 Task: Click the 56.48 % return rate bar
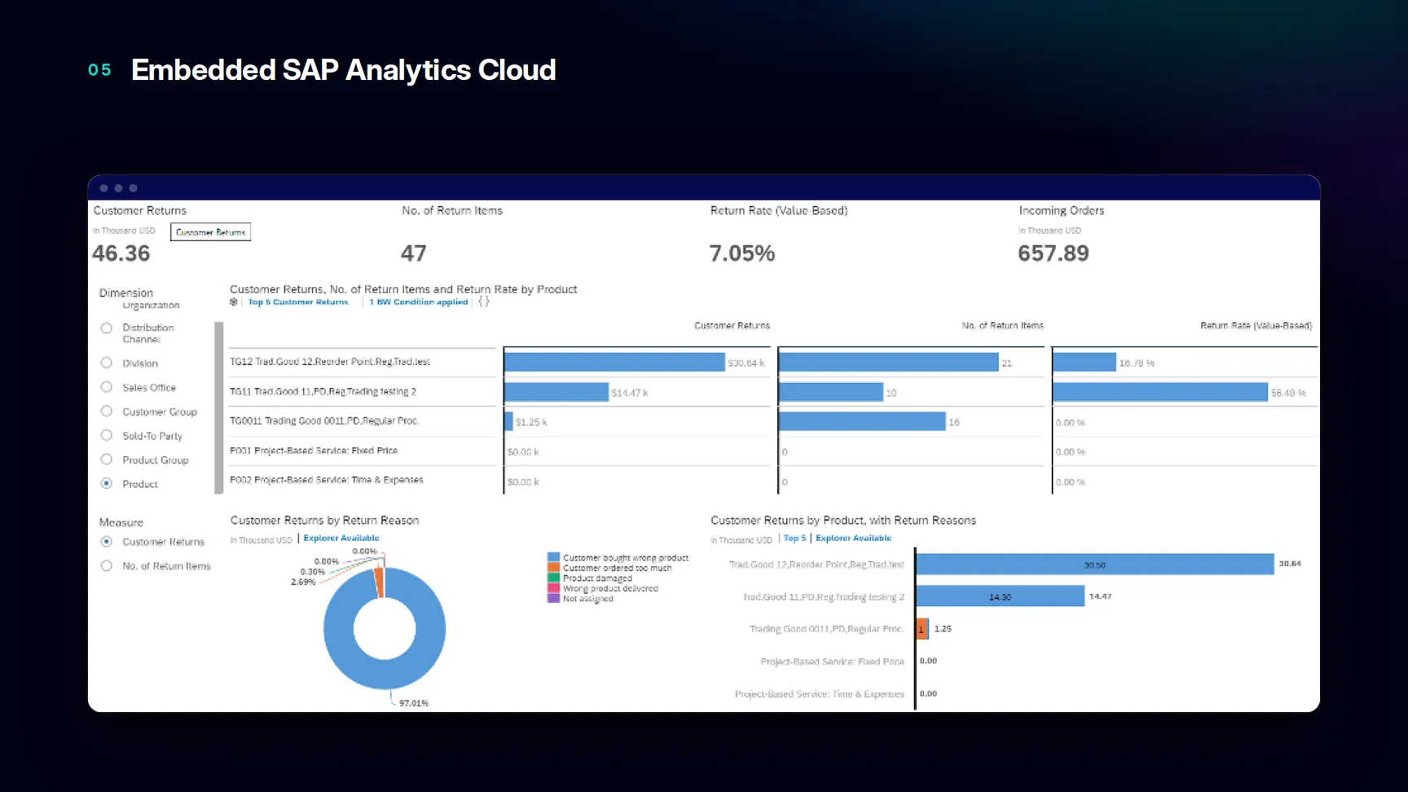[x=1160, y=392]
